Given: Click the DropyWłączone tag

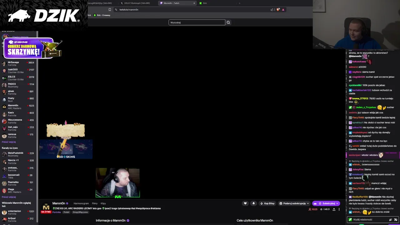Looking at the screenshot, I should click(80, 212).
